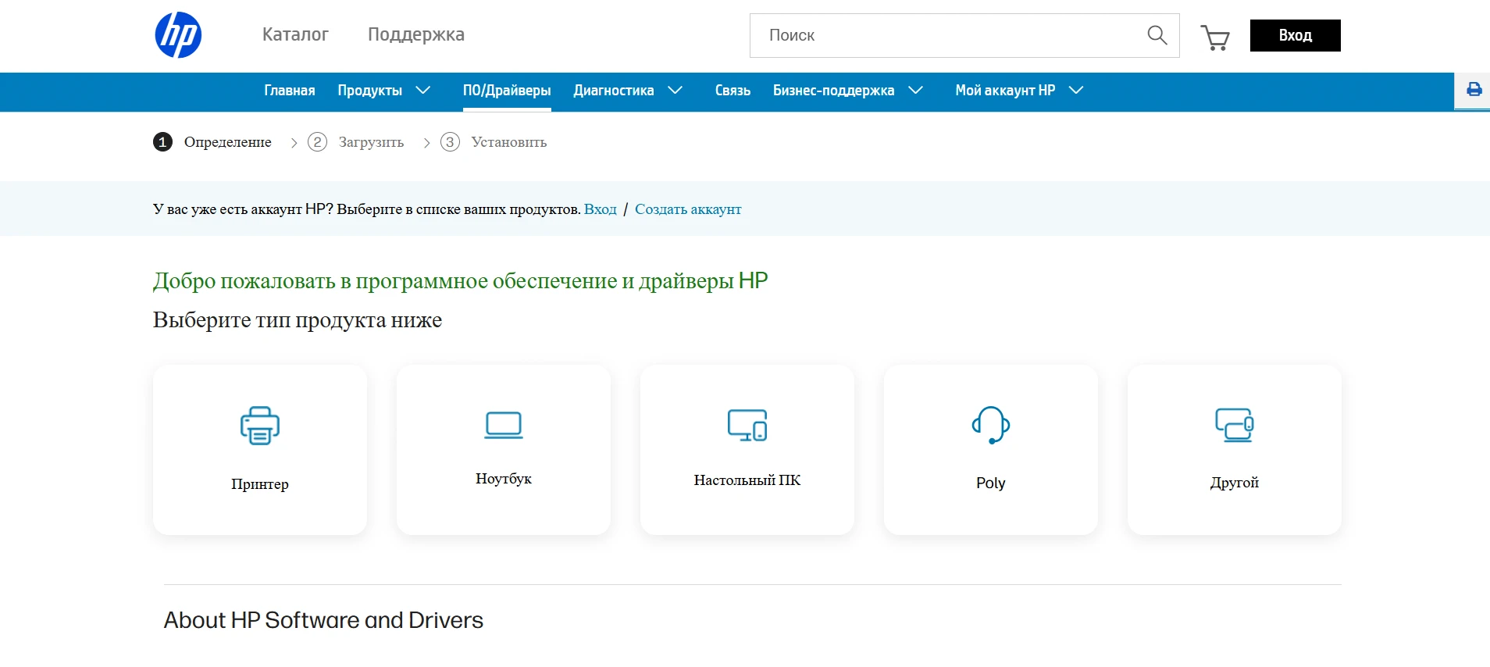Pick the Poly headset icon
This screenshot has height=667, width=1490.
coord(990,425)
